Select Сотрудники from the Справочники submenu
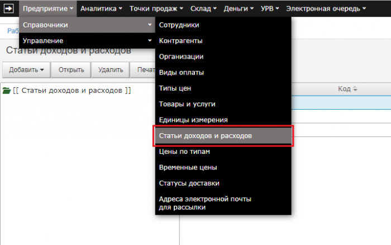 tap(179, 25)
